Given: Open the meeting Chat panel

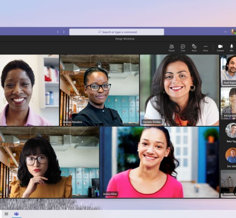Looking at the screenshot, I should tap(183, 48).
